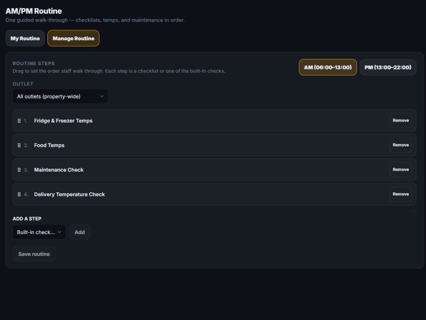Remove the Delivery Temperature Check step
The width and height of the screenshot is (426, 320).
[x=401, y=194]
